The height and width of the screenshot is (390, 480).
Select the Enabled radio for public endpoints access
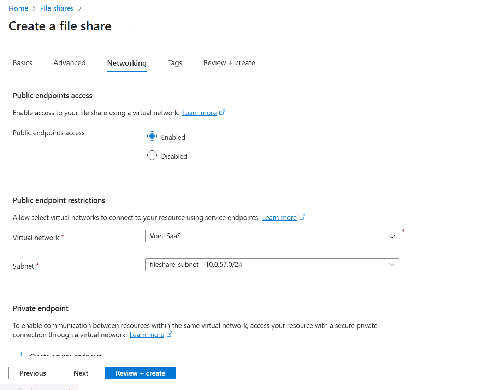click(152, 136)
